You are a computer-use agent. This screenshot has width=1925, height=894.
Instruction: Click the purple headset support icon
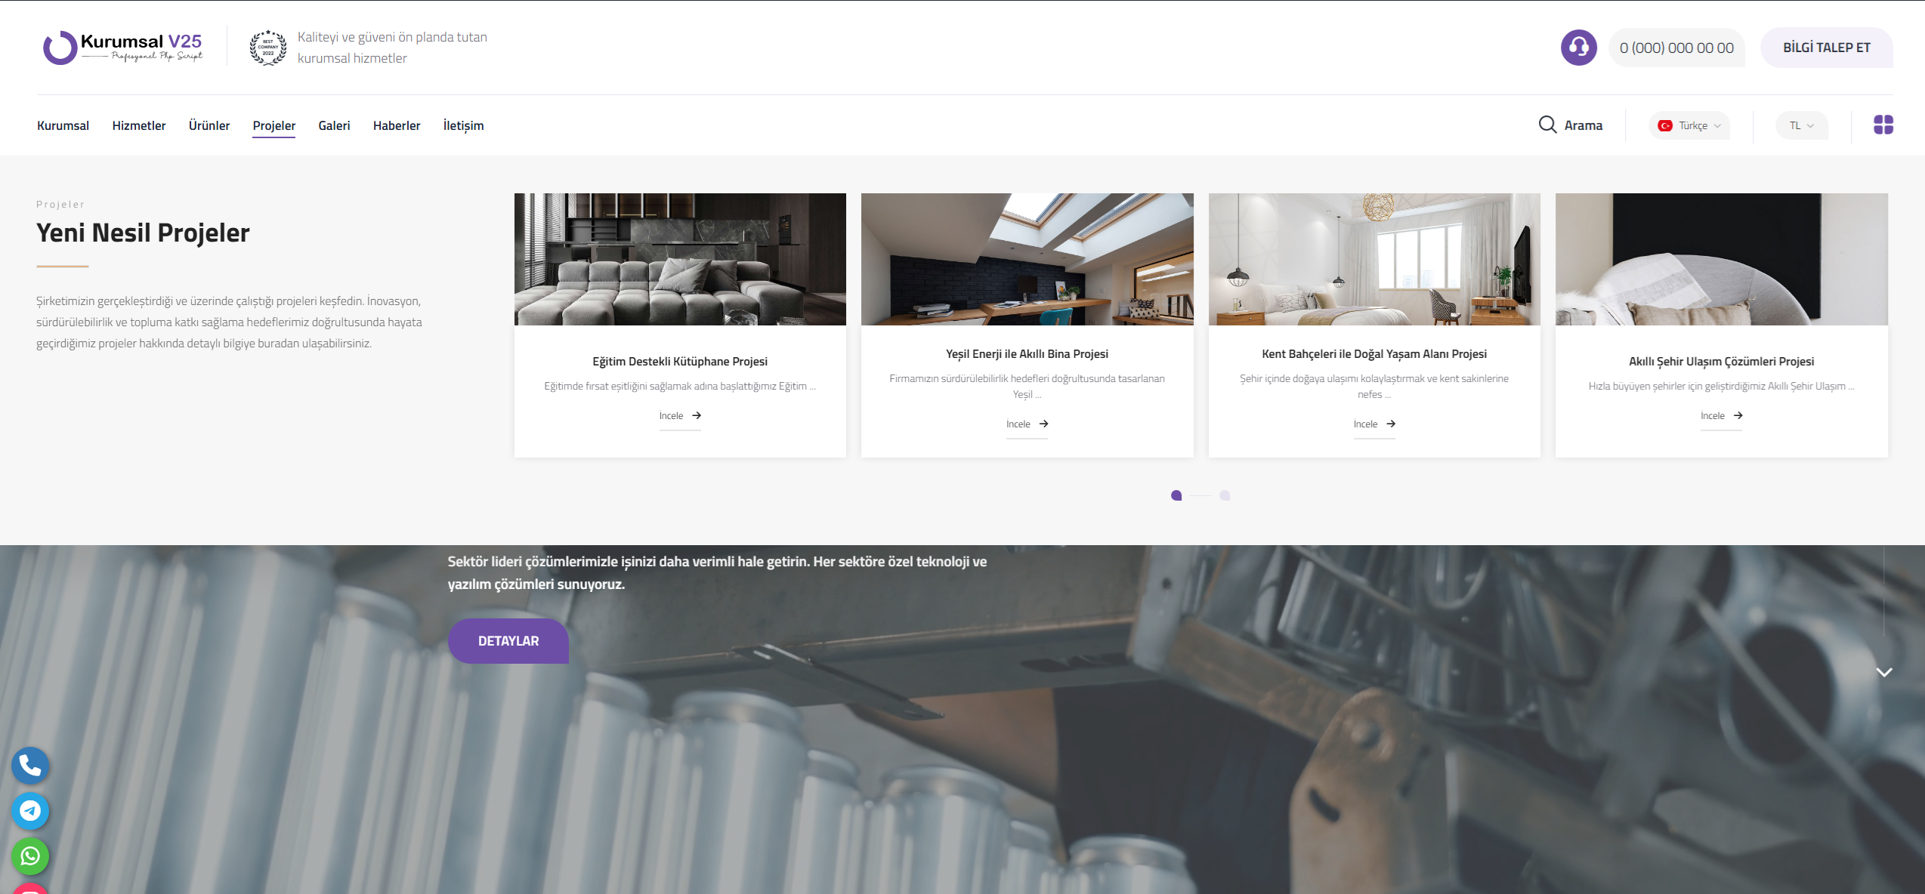pyautogui.click(x=1578, y=48)
